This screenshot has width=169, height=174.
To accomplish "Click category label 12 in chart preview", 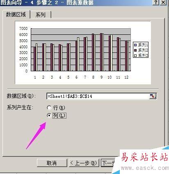I will click(x=126, y=77).
